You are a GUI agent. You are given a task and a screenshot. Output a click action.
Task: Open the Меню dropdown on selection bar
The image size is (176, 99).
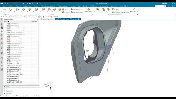pyautogui.click(x=4, y=17)
